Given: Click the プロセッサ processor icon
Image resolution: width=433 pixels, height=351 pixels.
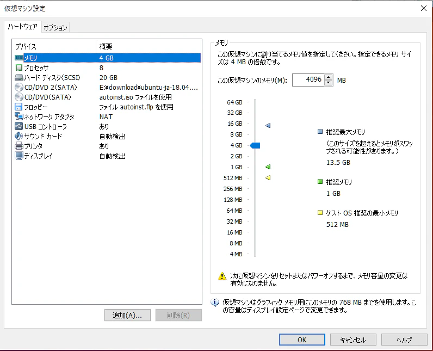Looking at the screenshot, I should pos(19,67).
